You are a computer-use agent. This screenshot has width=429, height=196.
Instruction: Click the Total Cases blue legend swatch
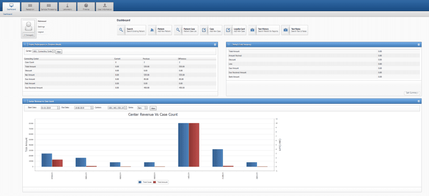[x=140, y=182]
